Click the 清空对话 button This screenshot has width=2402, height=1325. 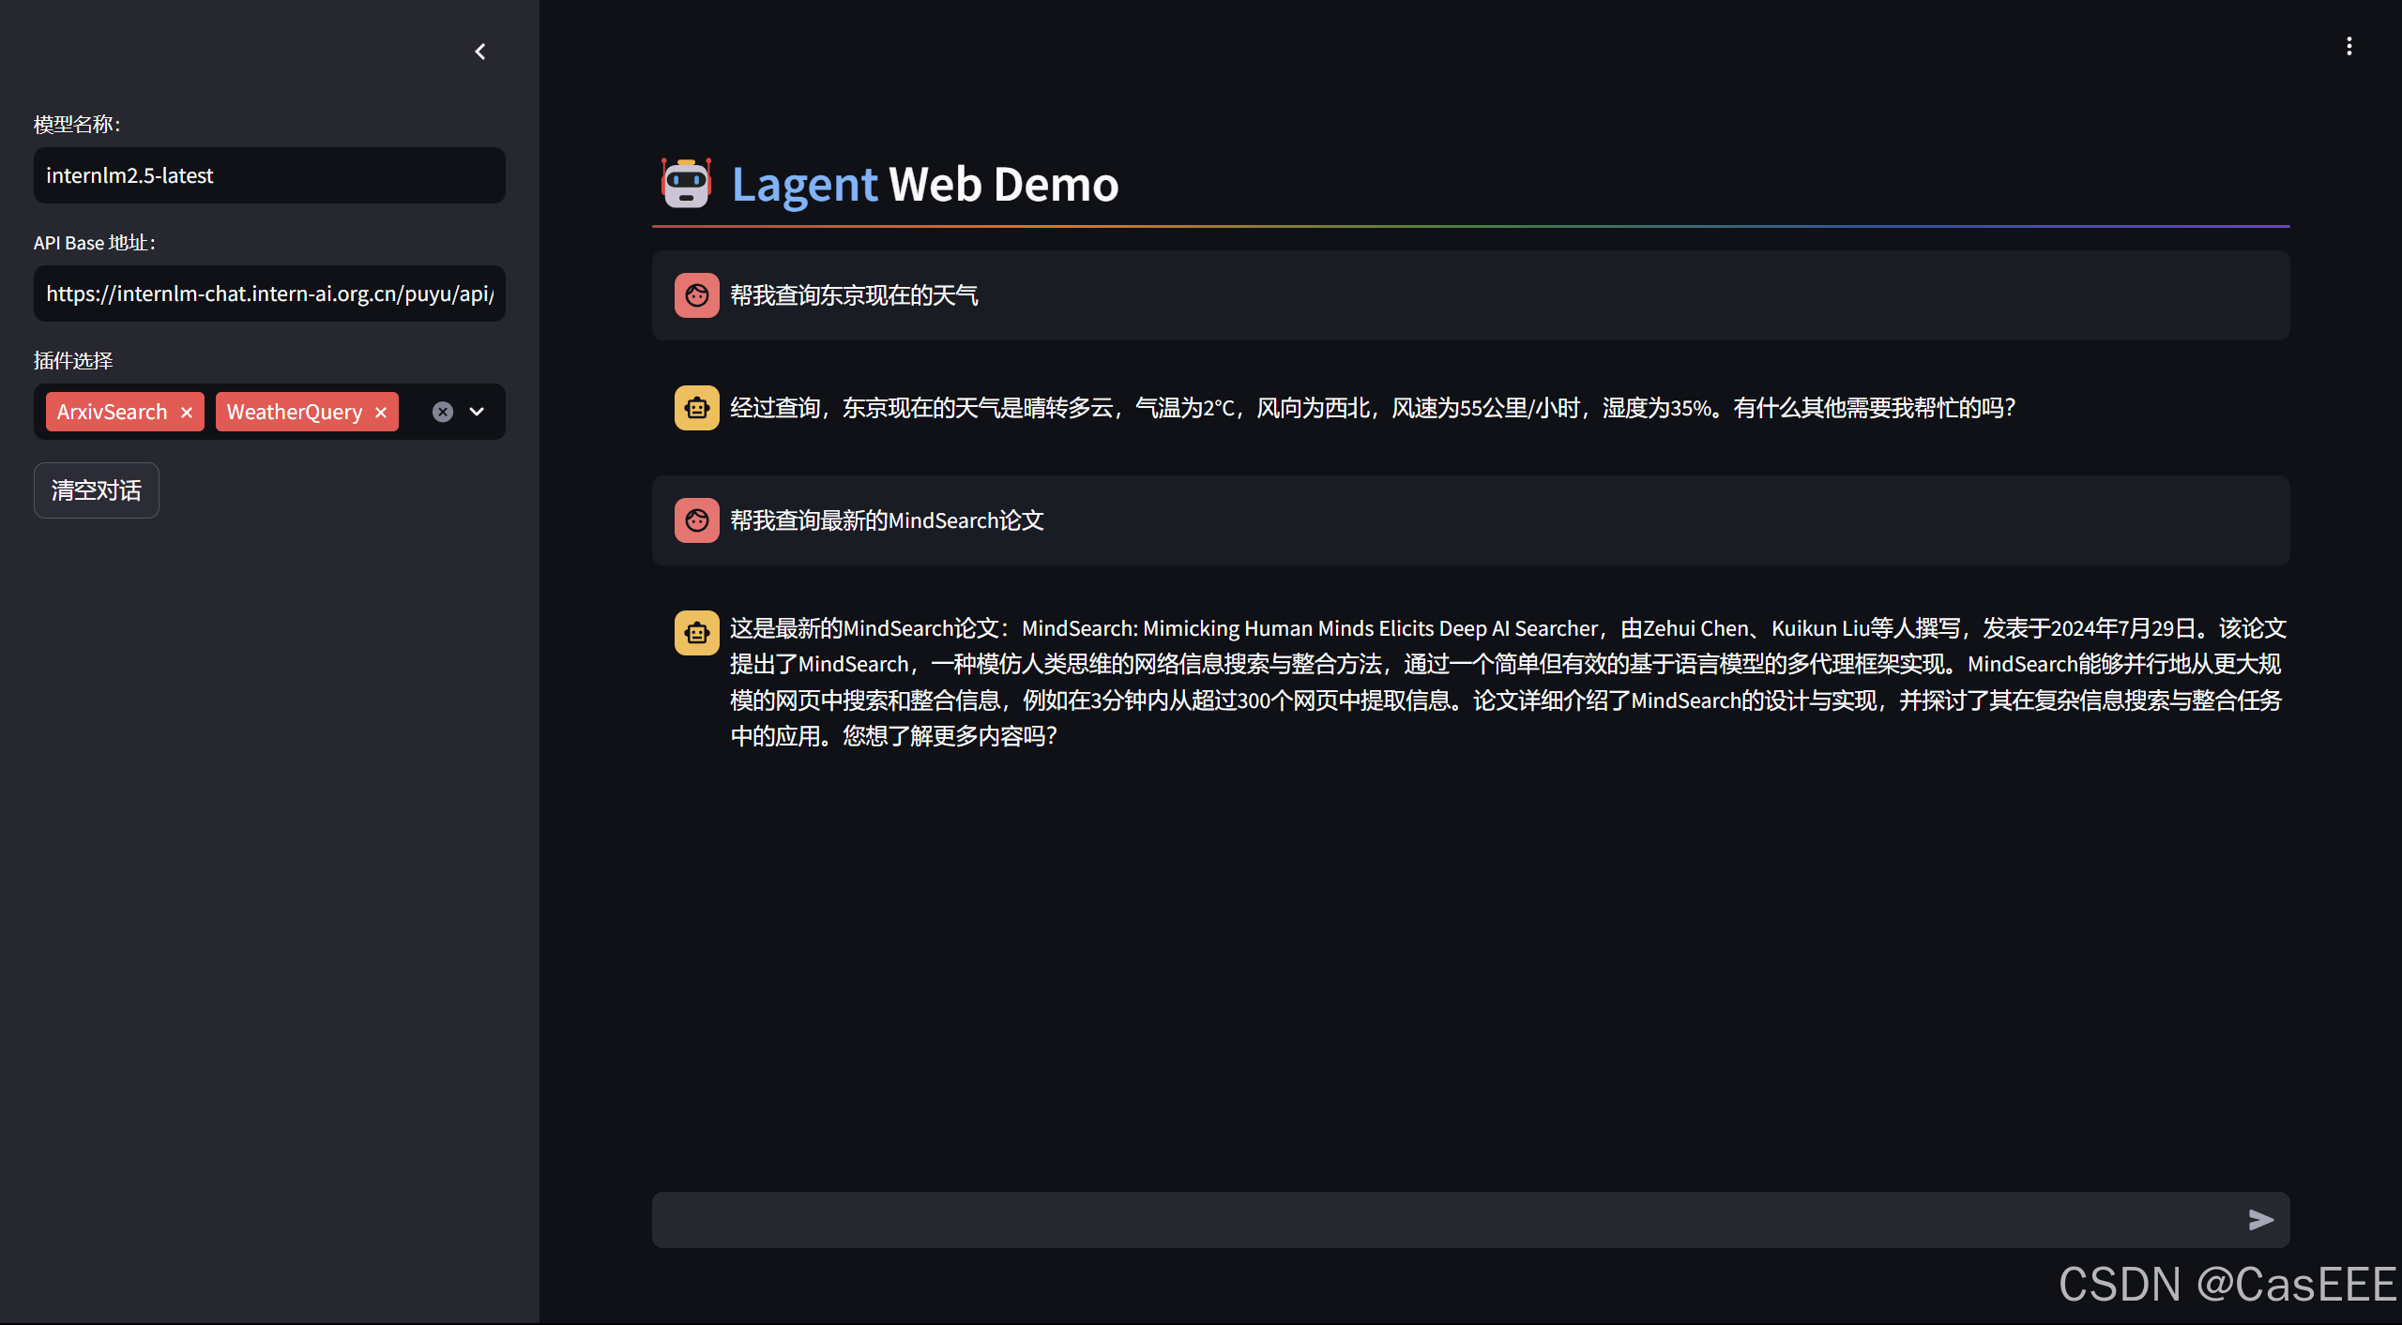[x=96, y=489]
